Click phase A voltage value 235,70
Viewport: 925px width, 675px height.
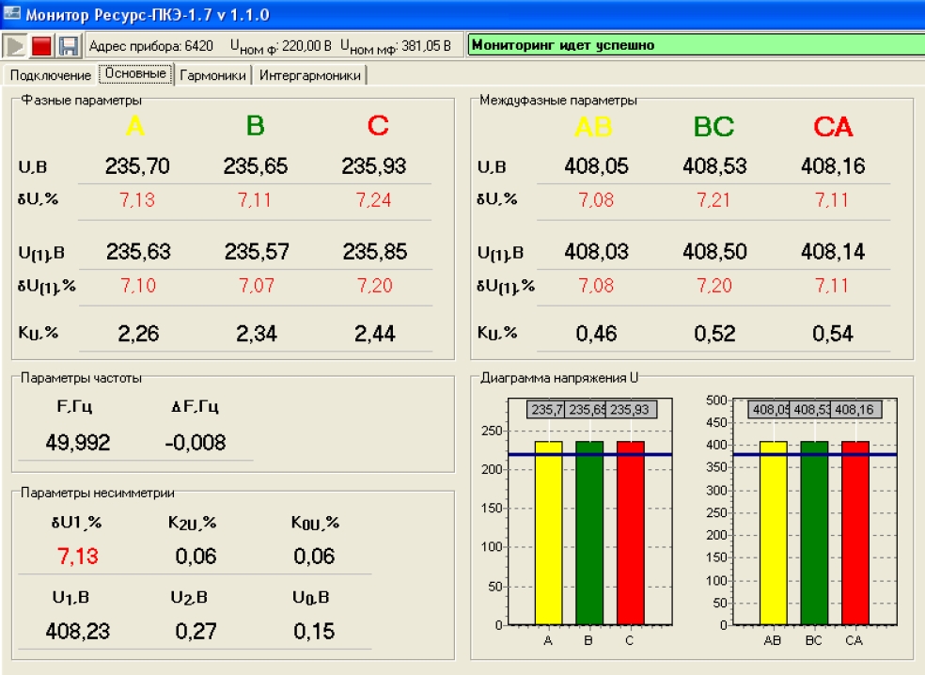coord(137,166)
